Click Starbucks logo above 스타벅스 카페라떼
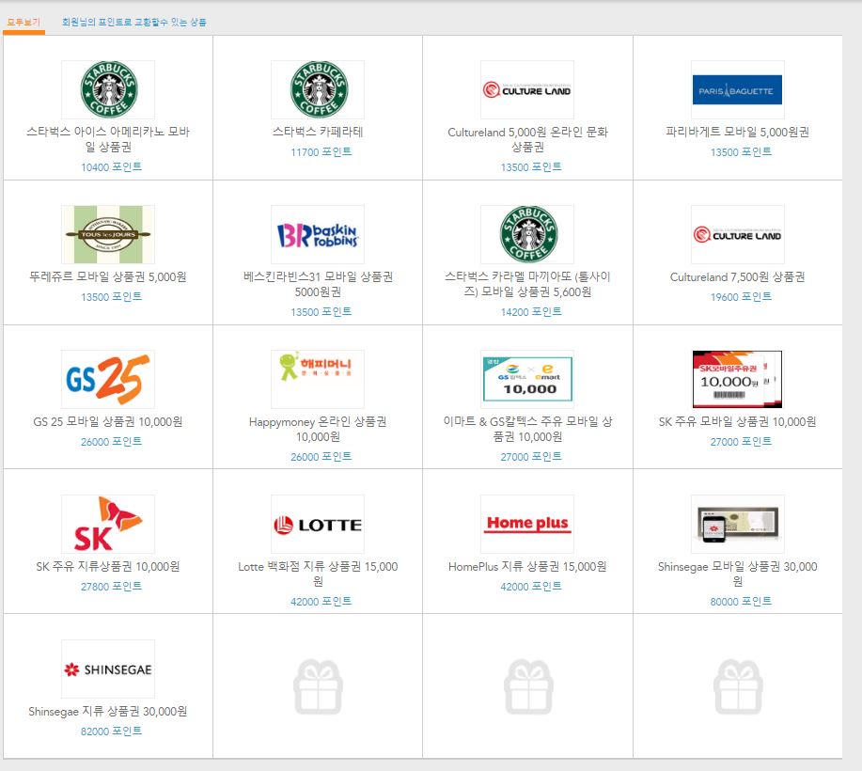Viewport: 862px width, 771px height. [318, 89]
